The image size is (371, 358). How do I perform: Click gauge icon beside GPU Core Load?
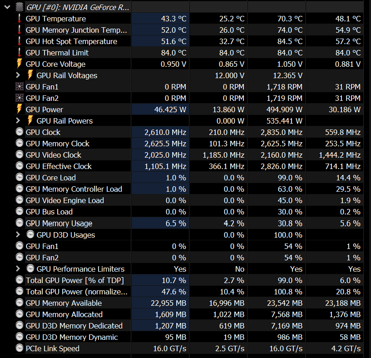click(x=20, y=177)
